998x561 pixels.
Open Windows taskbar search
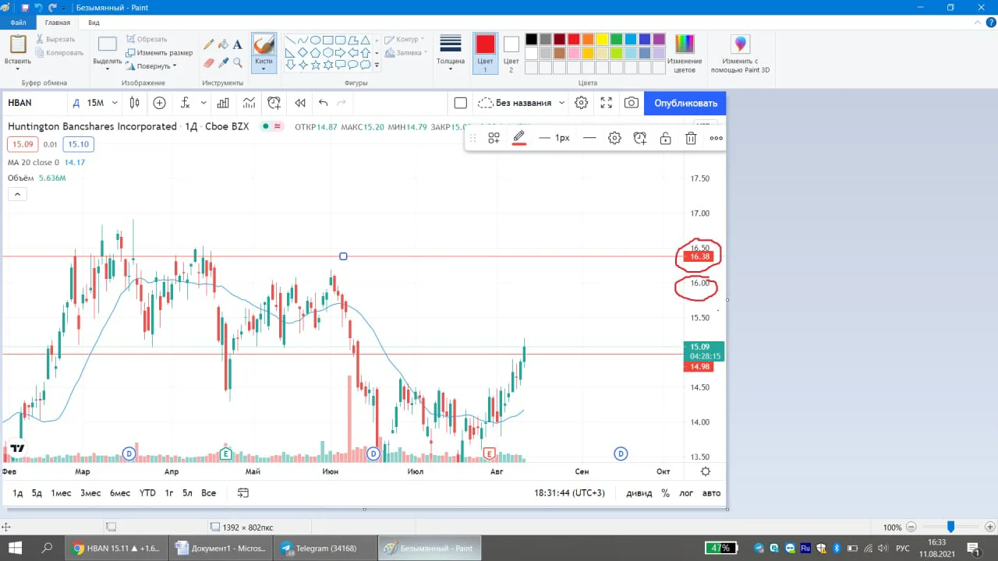[47, 548]
